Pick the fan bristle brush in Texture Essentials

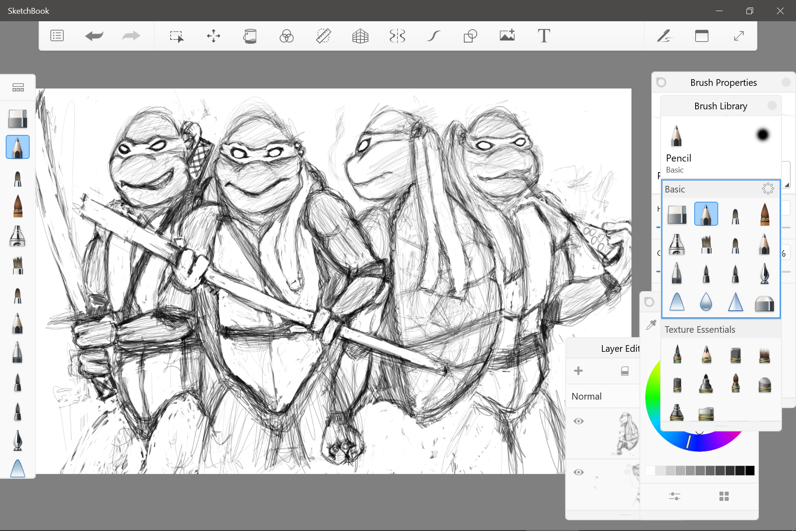point(765,355)
